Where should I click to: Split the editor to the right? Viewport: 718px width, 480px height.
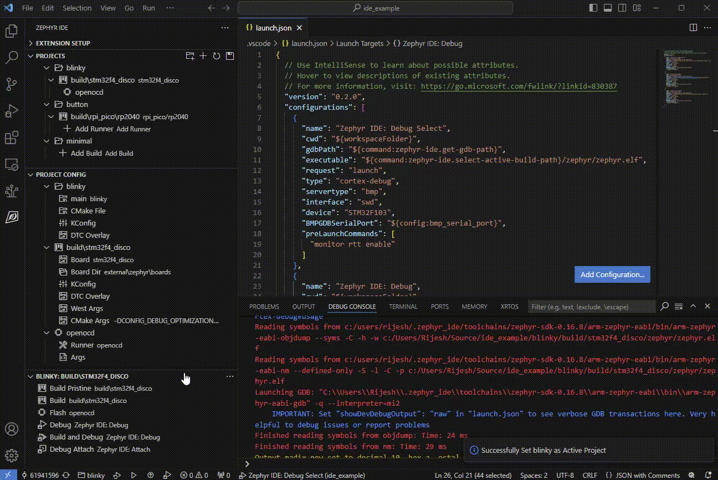tap(693, 28)
